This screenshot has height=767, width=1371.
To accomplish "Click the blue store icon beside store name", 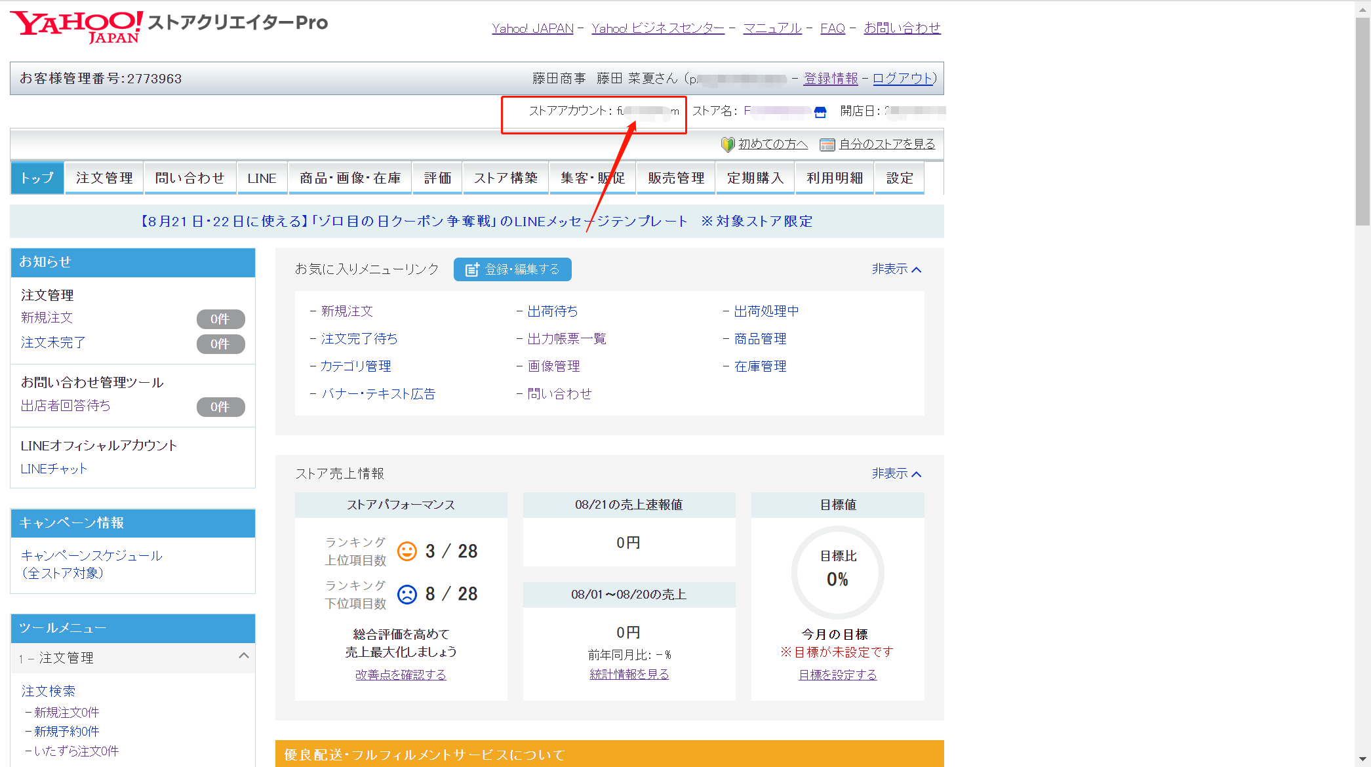I will 820,112.
